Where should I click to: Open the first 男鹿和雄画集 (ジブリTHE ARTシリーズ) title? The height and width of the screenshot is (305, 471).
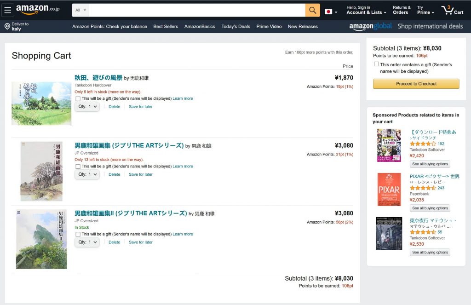click(x=129, y=145)
